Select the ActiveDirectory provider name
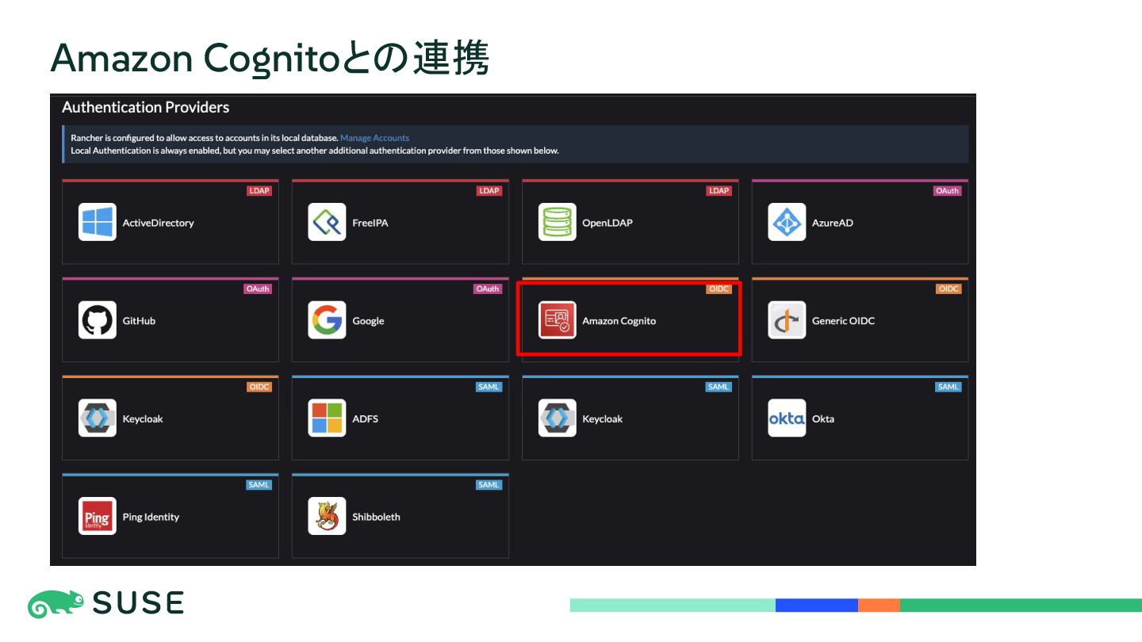 (x=158, y=223)
